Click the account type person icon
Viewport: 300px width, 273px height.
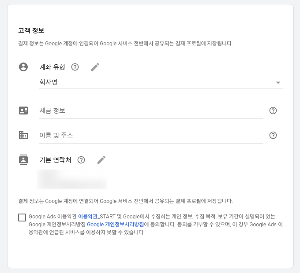[23, 67]
